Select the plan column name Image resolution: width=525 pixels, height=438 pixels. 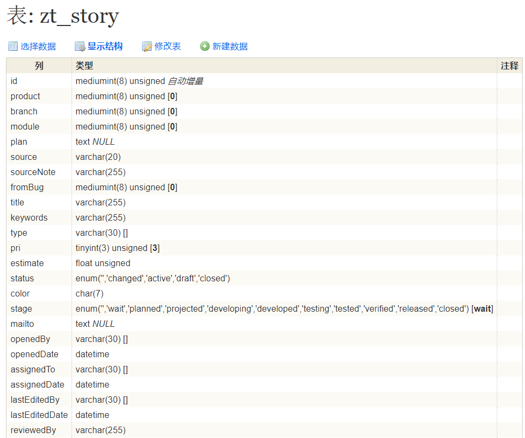19,142
